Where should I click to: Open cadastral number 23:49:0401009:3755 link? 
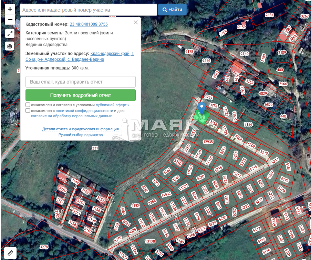tap(89, 24)
